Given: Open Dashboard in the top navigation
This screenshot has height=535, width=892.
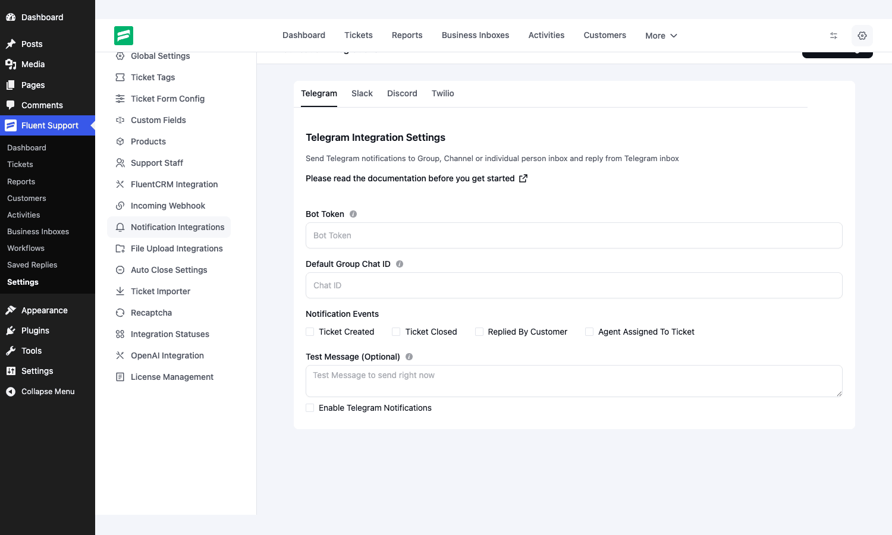Looking at the screenshot, I should (304, 35).
